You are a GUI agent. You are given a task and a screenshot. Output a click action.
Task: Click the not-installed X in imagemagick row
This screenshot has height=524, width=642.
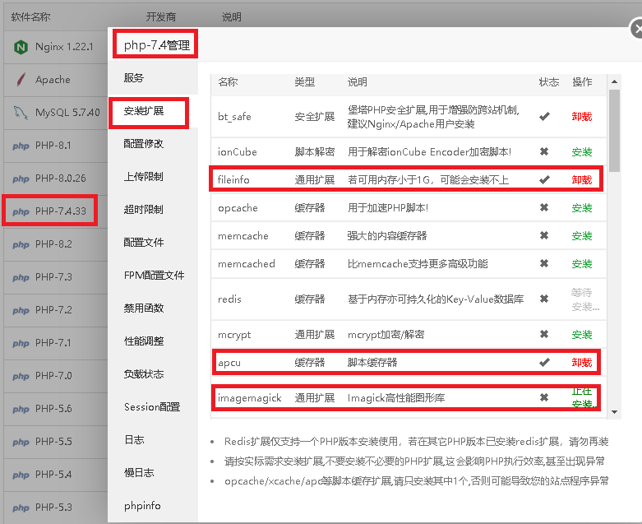coord(544,397)
